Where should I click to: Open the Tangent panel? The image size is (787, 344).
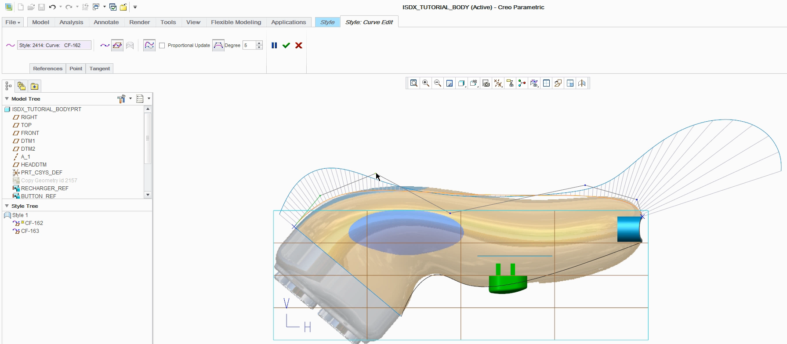pyautogui.click(x=100, y=69)
